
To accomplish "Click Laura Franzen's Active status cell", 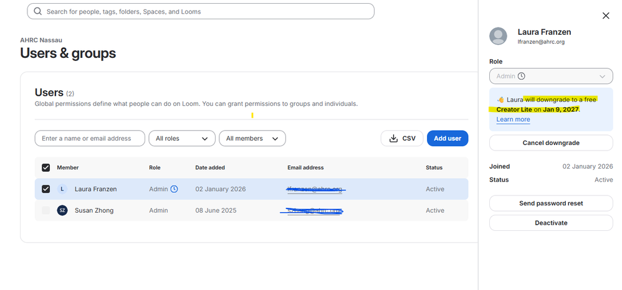I will click(x=435, y=189).
